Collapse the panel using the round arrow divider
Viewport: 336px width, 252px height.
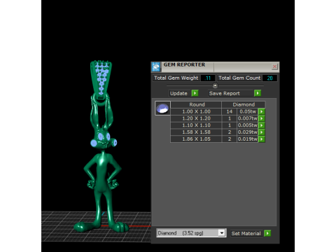[215, 85]
